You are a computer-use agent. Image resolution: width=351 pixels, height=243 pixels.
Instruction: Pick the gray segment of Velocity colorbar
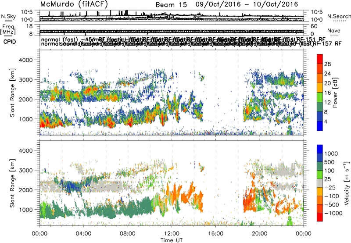pyautogui.click(x=320, y=183)
